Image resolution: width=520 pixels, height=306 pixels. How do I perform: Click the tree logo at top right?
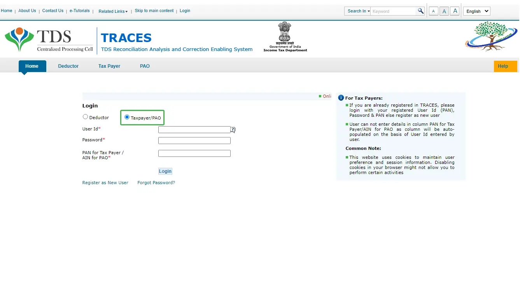(x=491, y=37)
